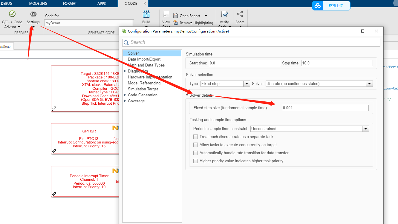Image resolution: width=398 pixels, height=224 pixels.
Task: Enable Treat each discrete rate as separate task
Action: [195, 137]
